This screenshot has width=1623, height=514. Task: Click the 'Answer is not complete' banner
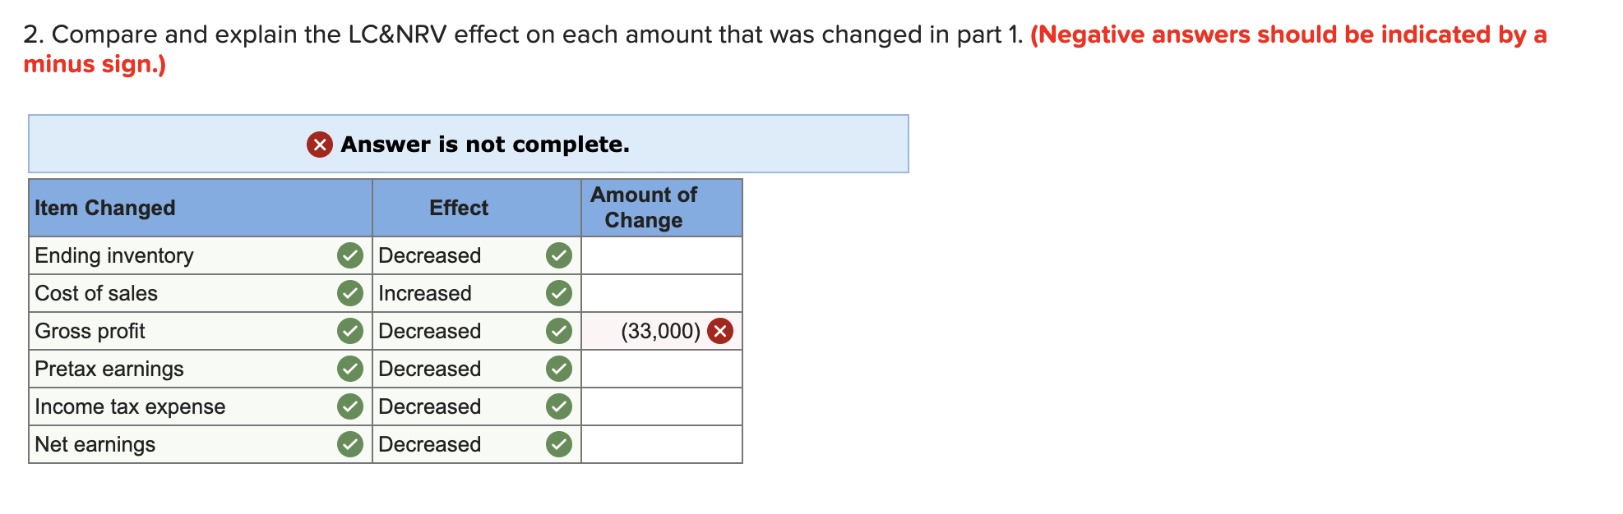click(x=469, y=145)
